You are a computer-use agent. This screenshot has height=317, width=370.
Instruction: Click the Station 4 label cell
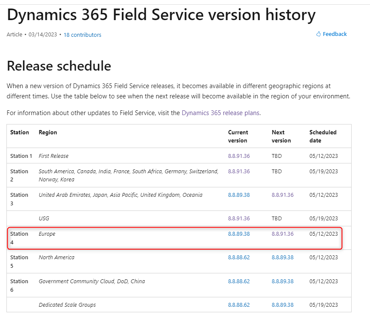(19, 238)
